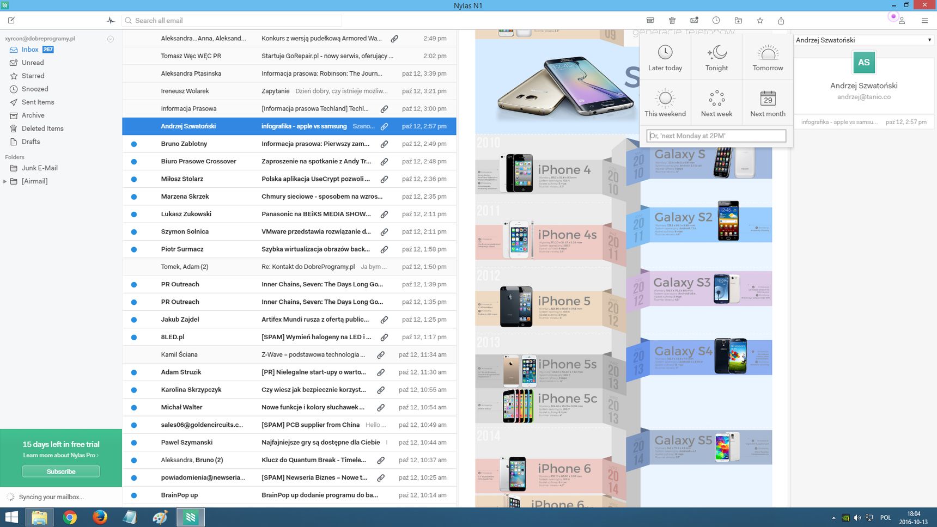Click the AS contact avatar
The height and width of the screenshot is (527, 937).
point(863,63)
